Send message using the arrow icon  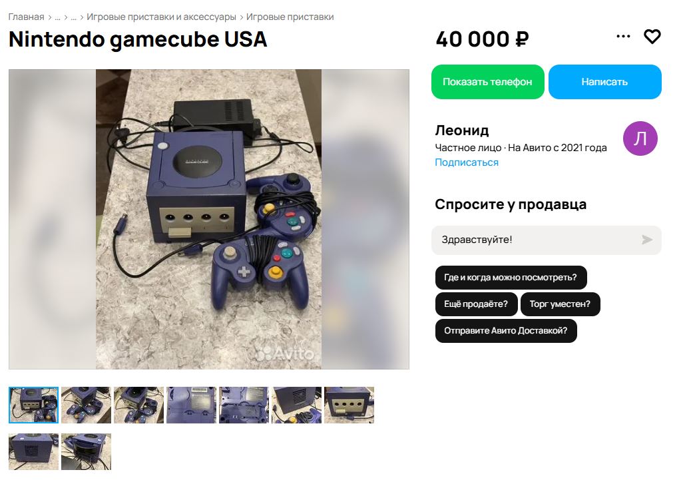646,240
